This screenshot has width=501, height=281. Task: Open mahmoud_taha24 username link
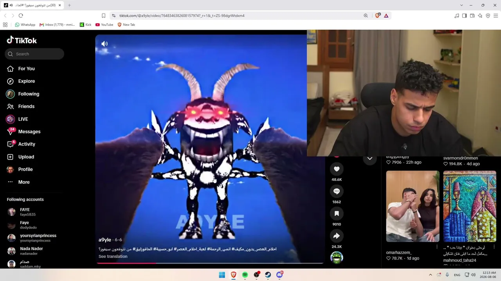(460, 260)
